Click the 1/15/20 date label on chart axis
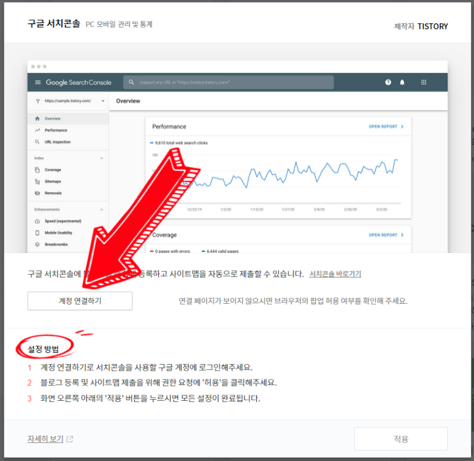The height and width of the screenshot is (461, 474). 257,209
